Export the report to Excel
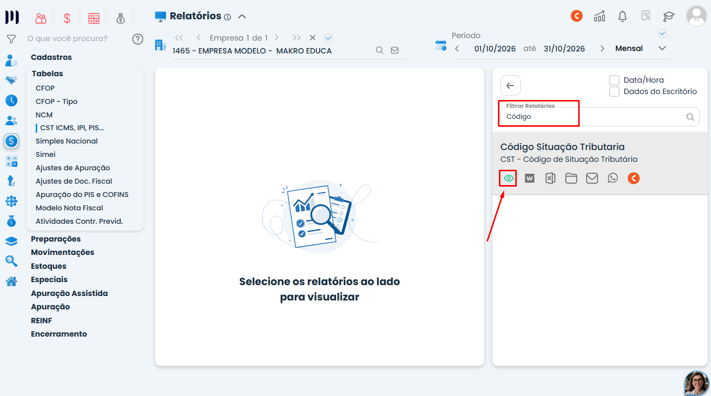 click(550, 178)
